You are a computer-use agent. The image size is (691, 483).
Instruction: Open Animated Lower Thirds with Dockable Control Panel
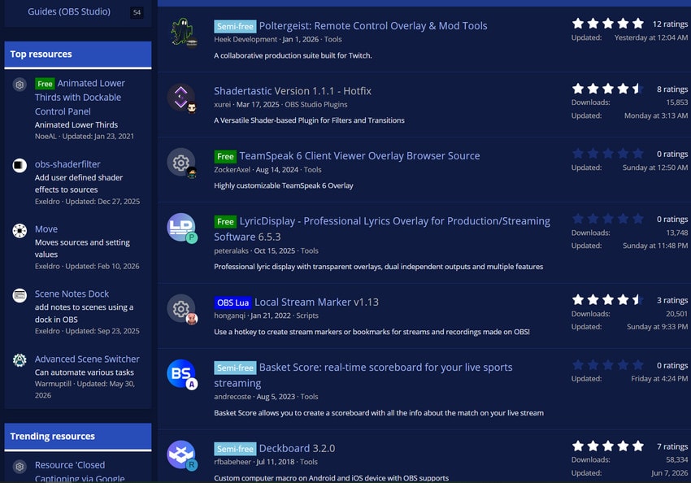pos(80,98)
